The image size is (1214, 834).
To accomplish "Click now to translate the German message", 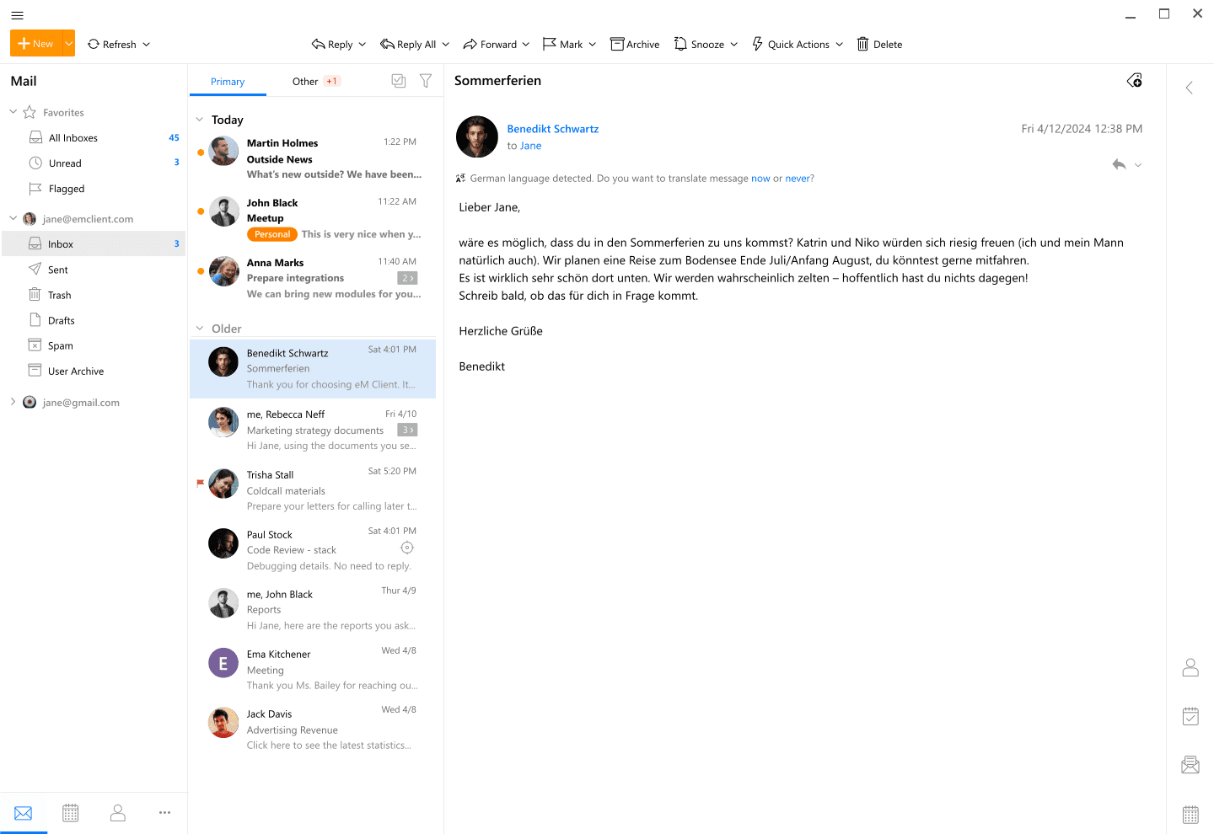I will pyautogui.click(x=760, y=178).
